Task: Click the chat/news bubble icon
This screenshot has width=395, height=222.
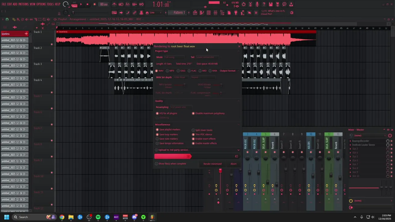Action: 284,4
